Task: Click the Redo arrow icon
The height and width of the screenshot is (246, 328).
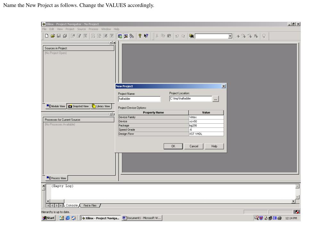Action: [183, 36]
